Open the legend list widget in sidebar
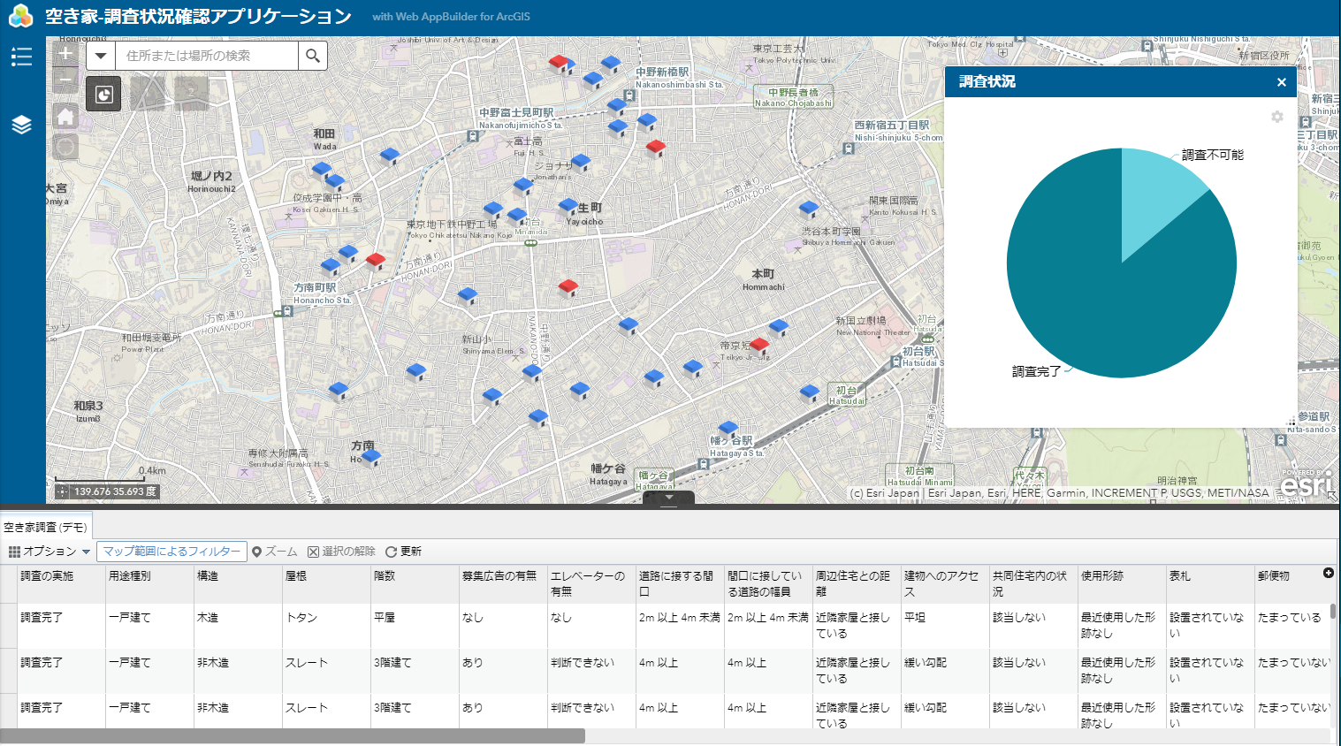 click(x=21, y=57)
